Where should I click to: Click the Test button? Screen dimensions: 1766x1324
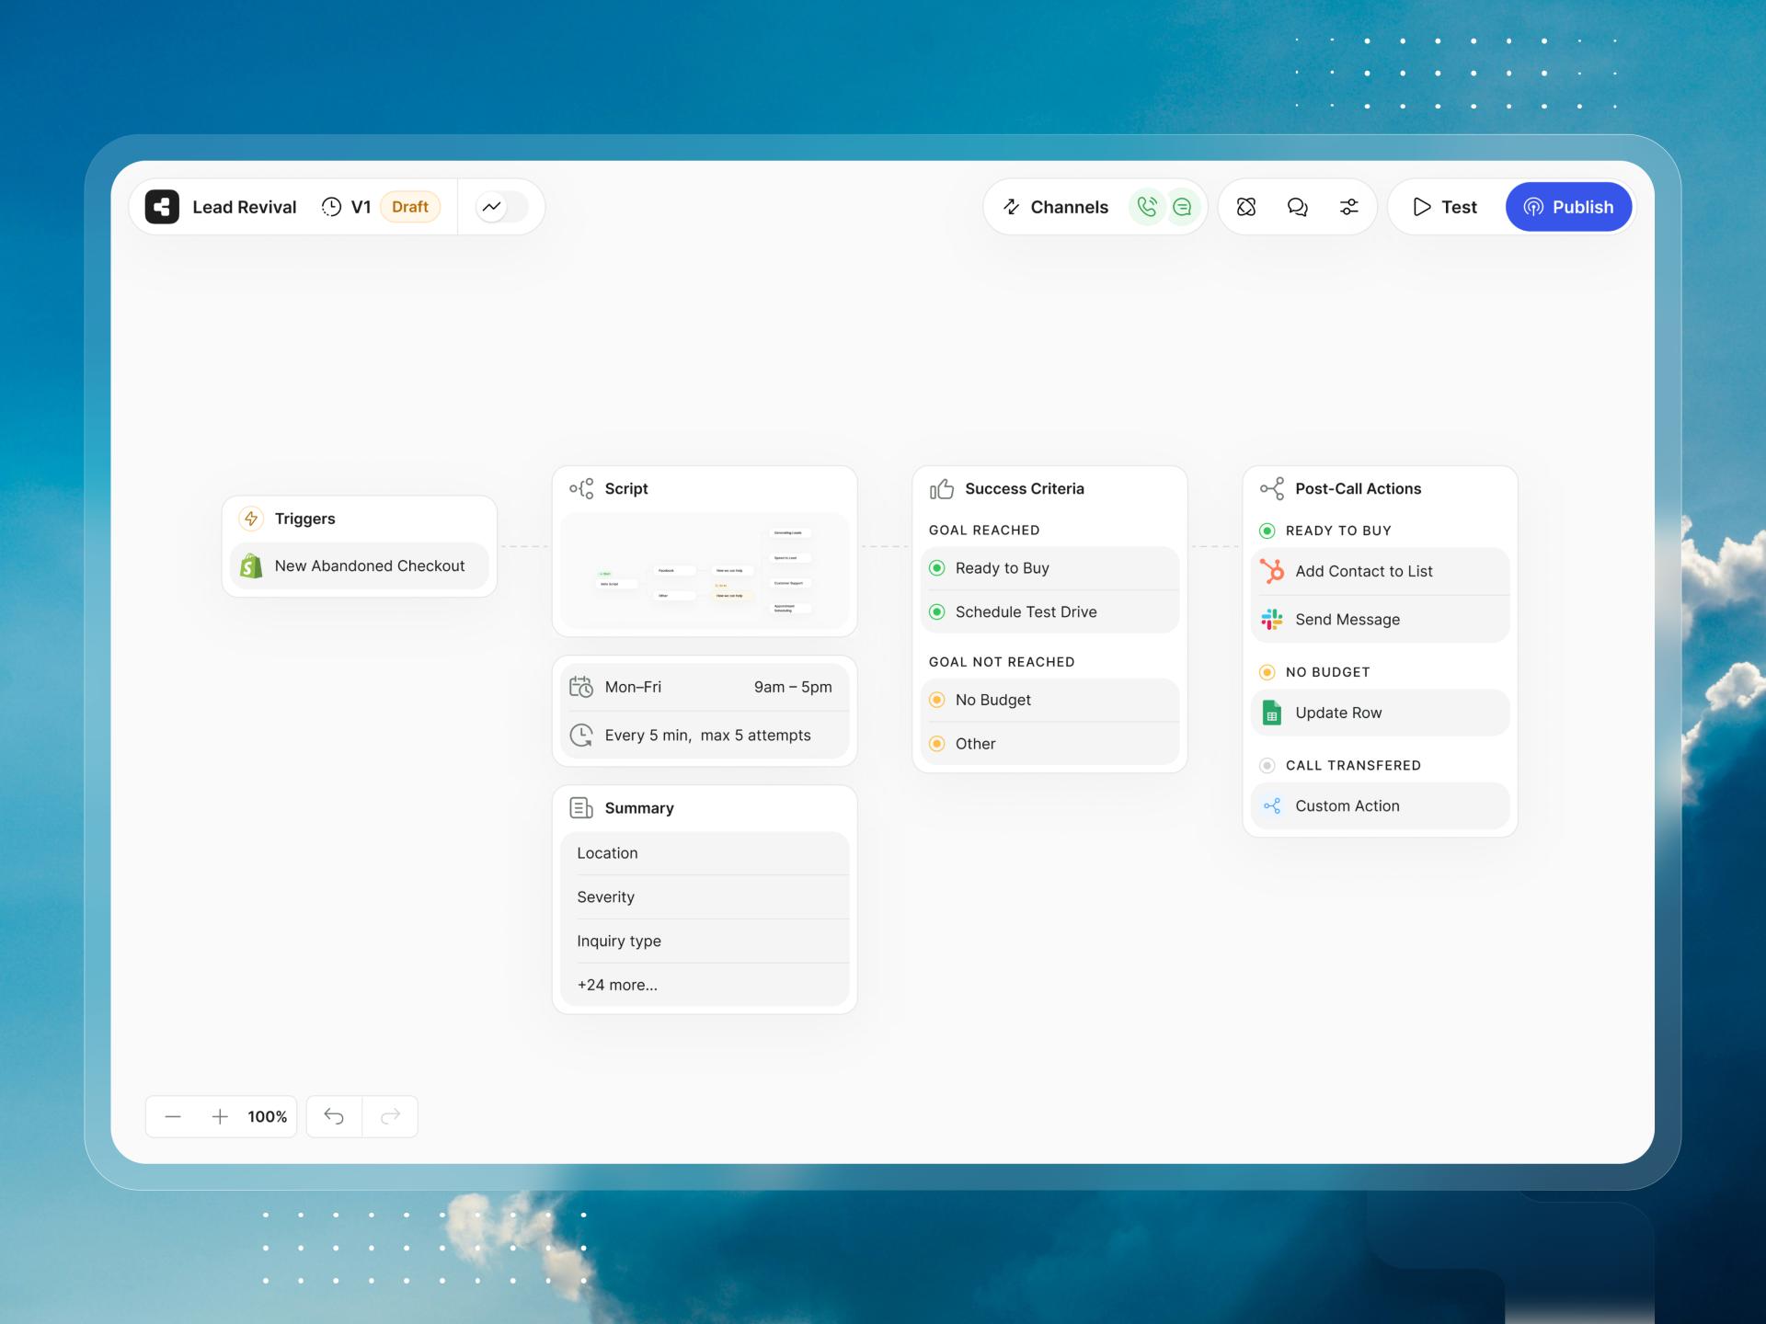(x=1445, y=207)
